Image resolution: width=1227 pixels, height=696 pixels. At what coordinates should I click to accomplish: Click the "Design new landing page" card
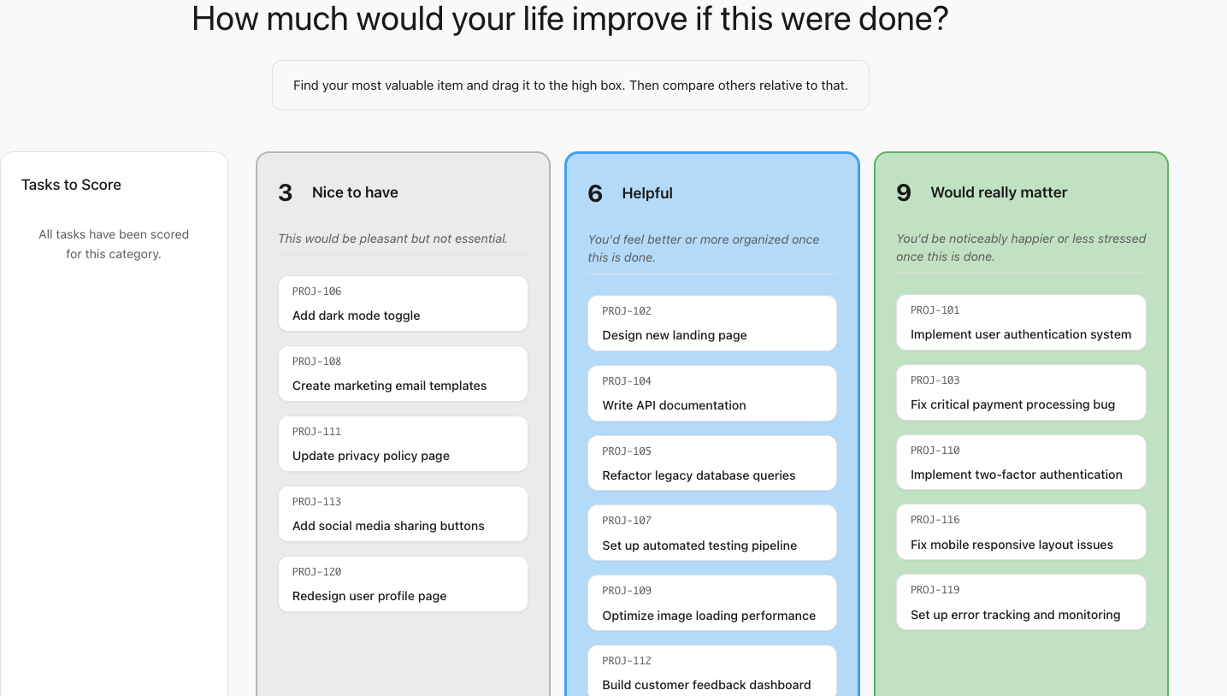point(711,323)
